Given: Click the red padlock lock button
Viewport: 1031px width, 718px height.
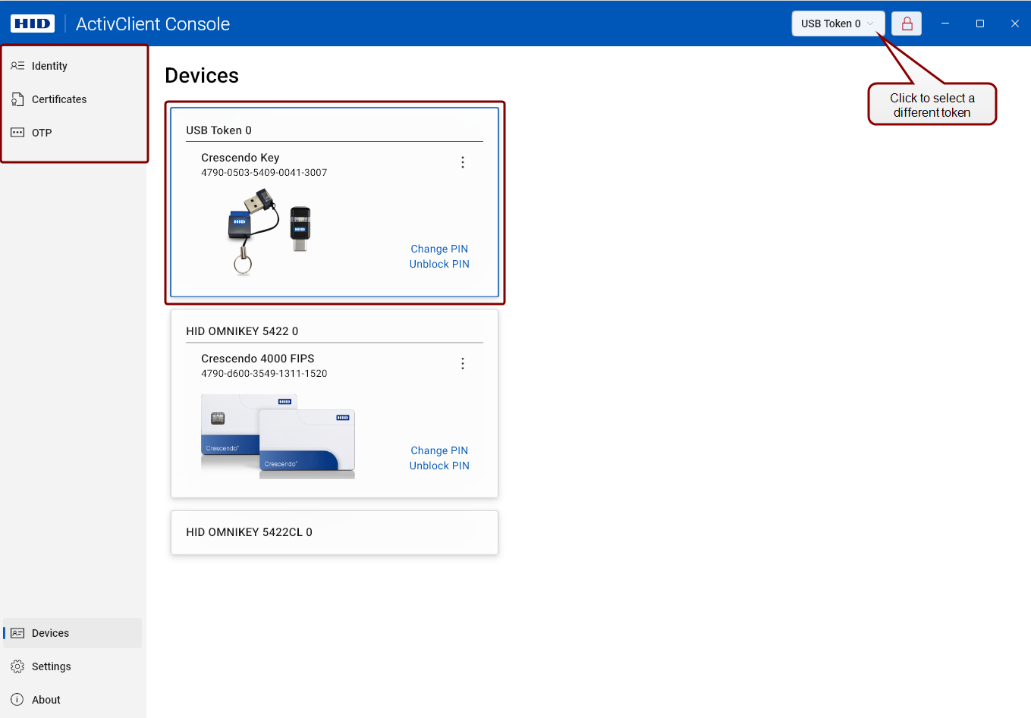Looking at the screenshot, I should 907,24.
